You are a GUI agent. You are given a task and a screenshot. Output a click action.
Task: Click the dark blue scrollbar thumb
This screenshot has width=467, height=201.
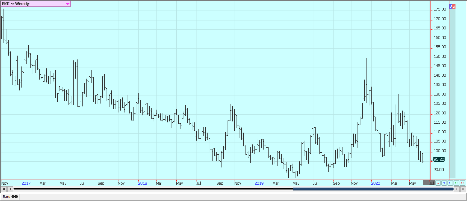tap(373, 189)
